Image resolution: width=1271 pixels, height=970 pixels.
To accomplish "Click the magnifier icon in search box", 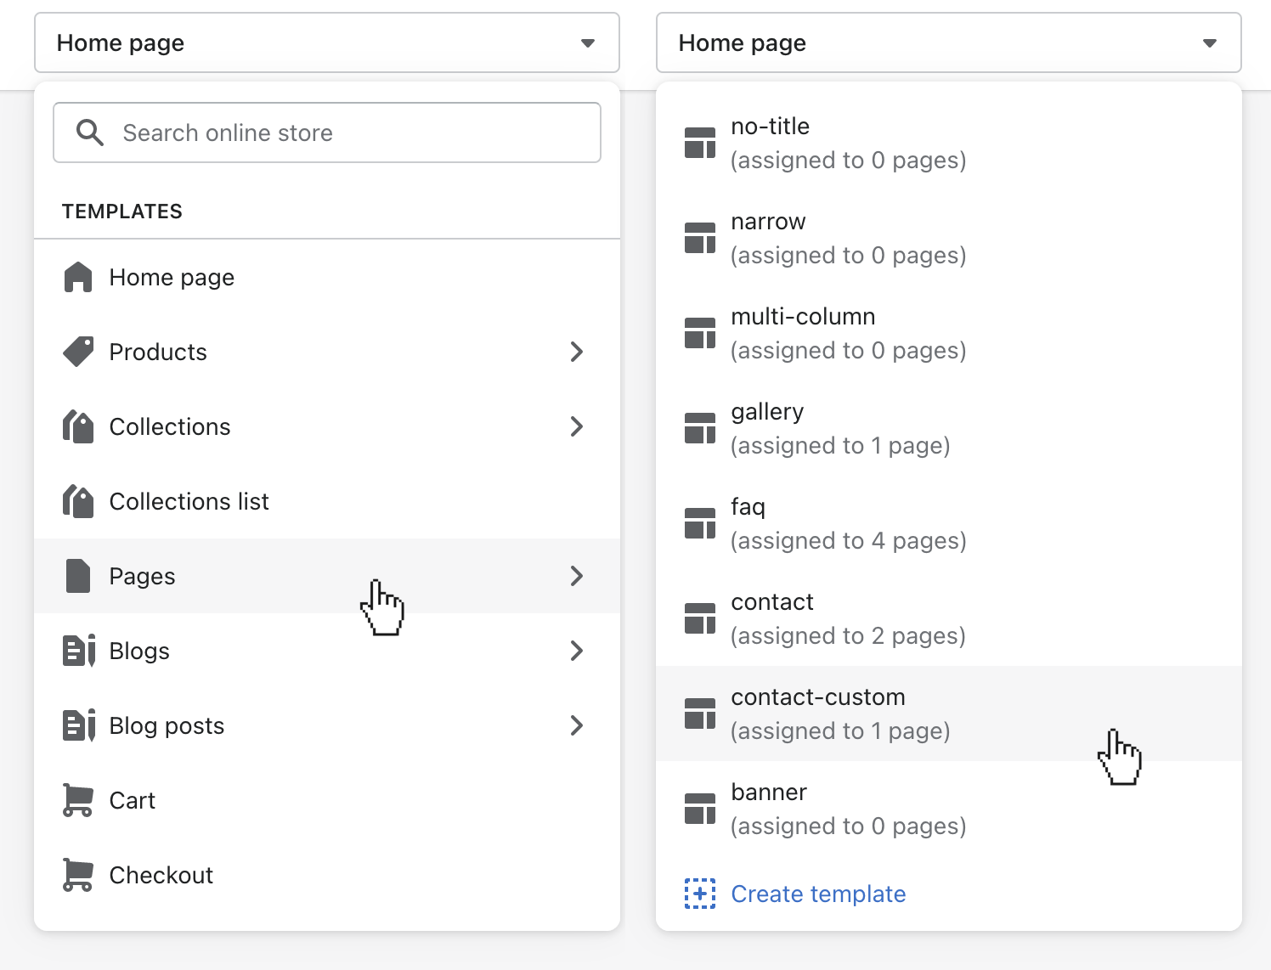I will click(90, 133).
